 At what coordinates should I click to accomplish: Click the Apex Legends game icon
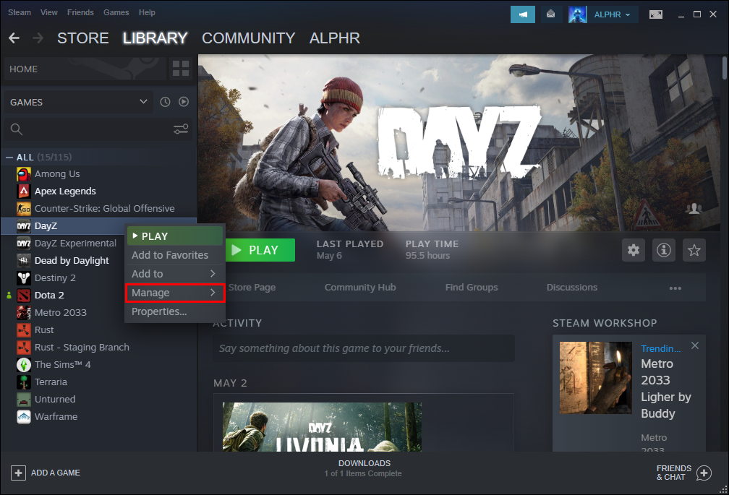[24, 191]
